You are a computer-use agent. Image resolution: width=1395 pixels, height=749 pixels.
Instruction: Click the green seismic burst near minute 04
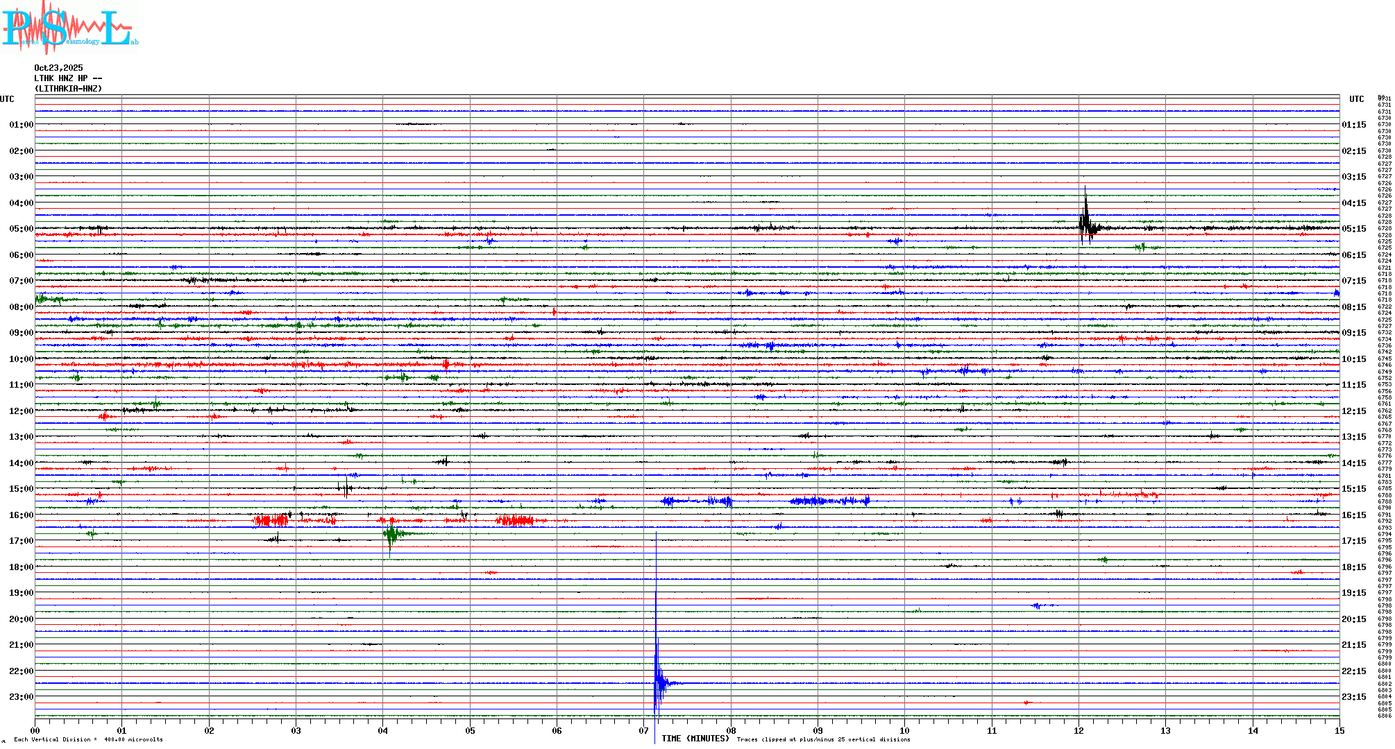point(391,534)
